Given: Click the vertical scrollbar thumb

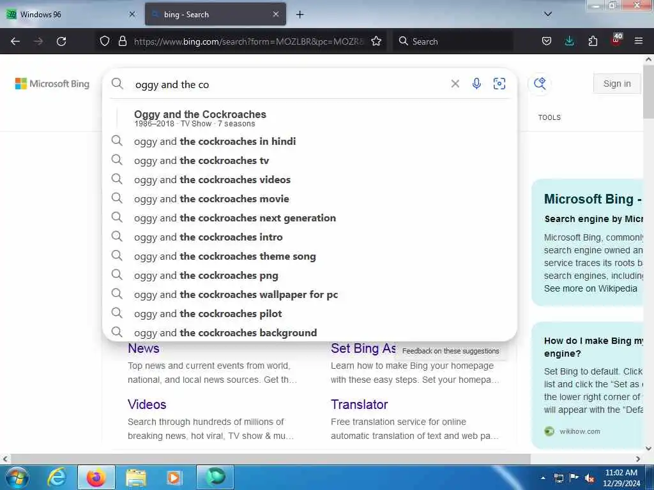Looking at the screenshot, I should [x=648, y=92].
